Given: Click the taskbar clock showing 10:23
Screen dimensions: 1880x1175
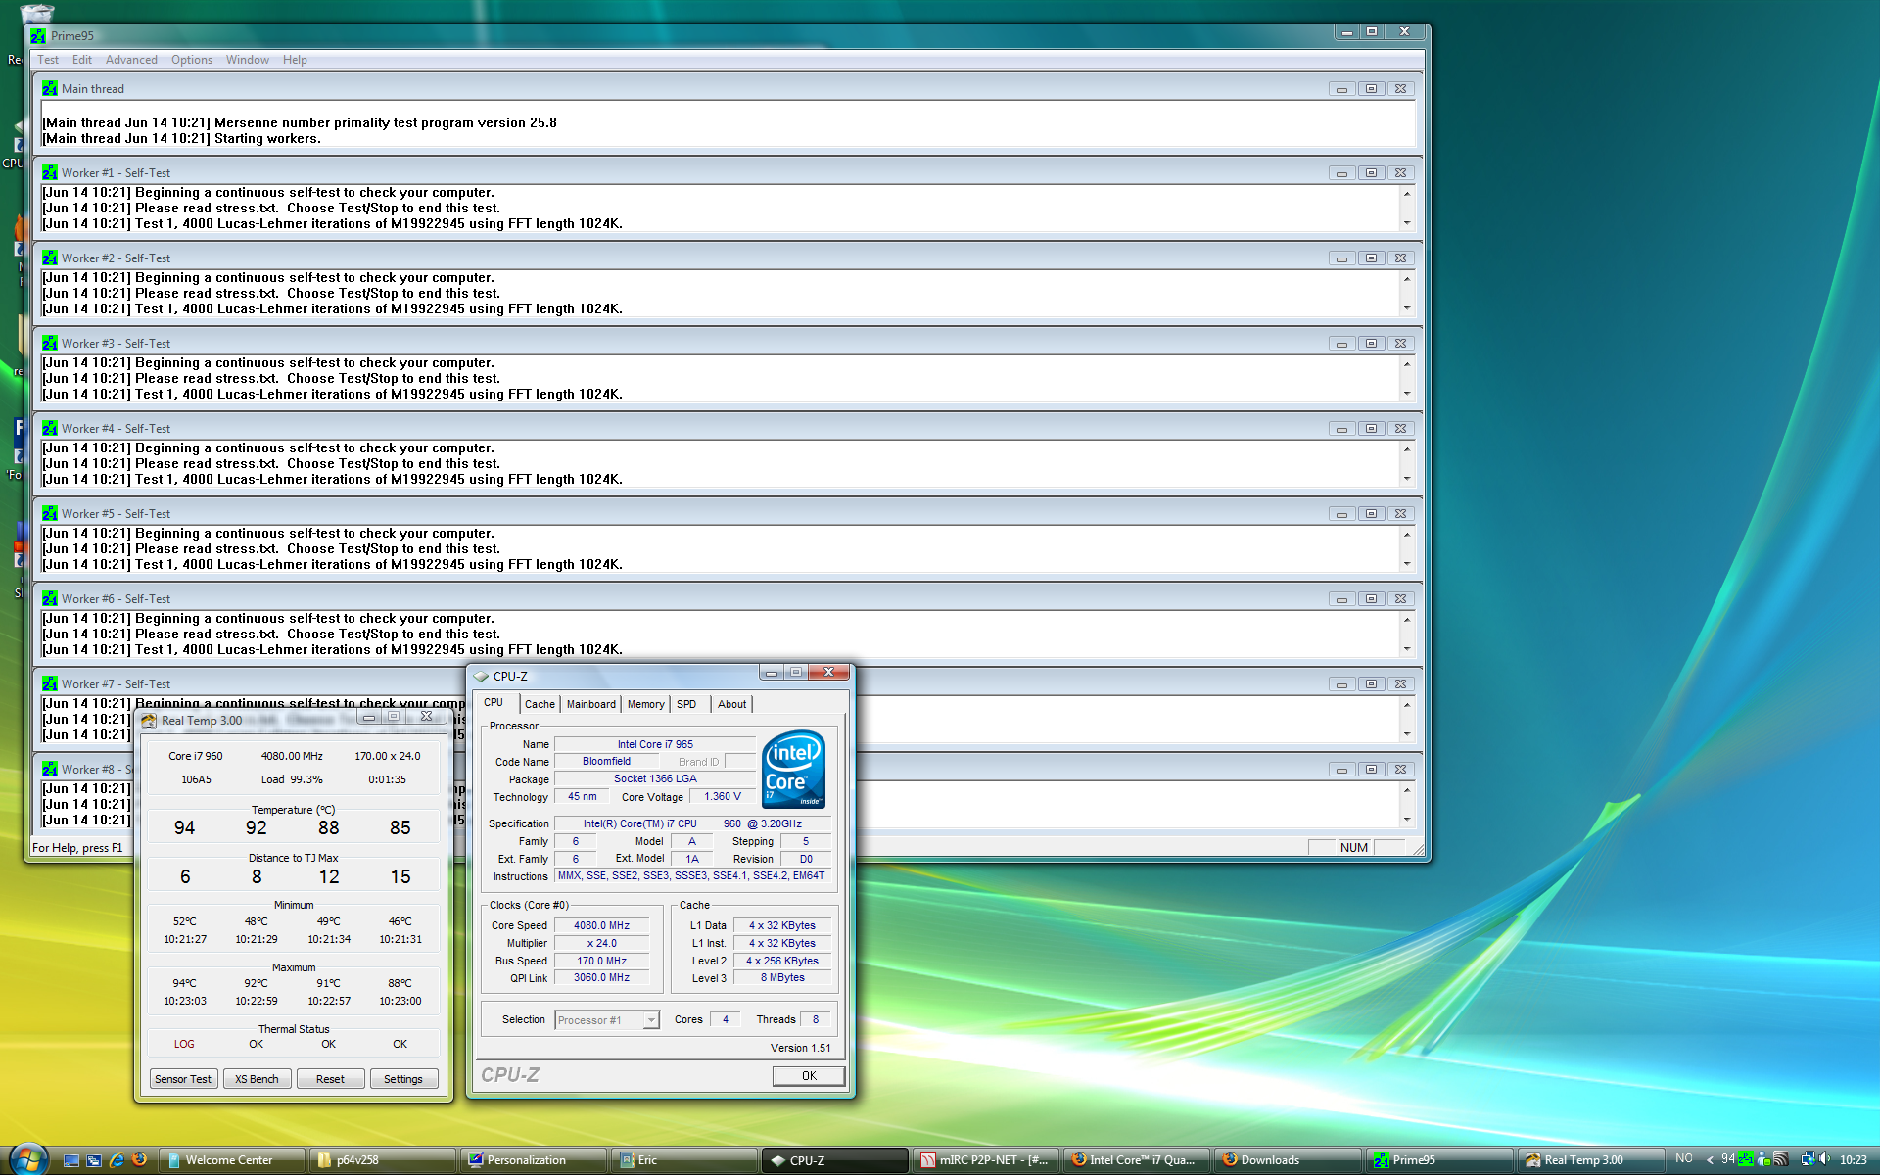Looking at the screenshot, I should (x=1853, y=1160).
